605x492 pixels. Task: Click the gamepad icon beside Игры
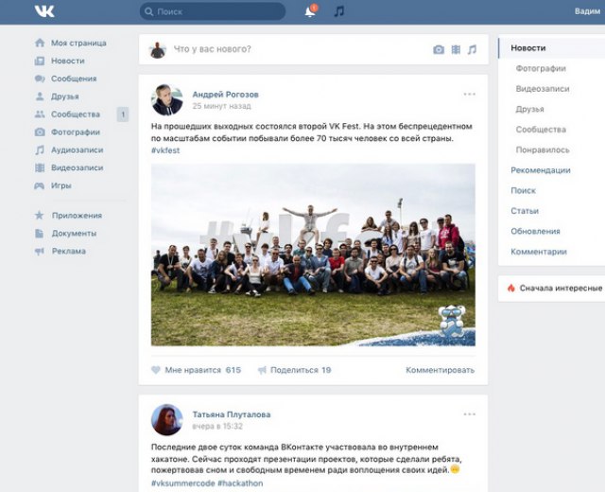click(40, 185)
